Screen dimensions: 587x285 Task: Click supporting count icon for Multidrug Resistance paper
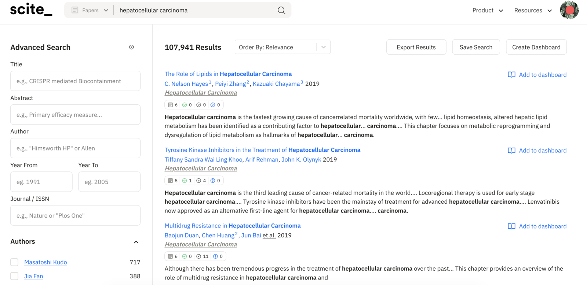click(x=185, y=256)
